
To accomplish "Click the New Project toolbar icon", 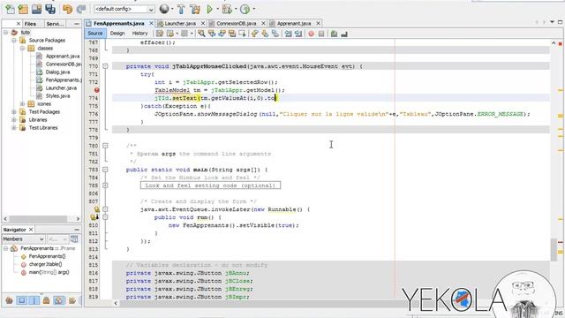I will coord(23,9).
